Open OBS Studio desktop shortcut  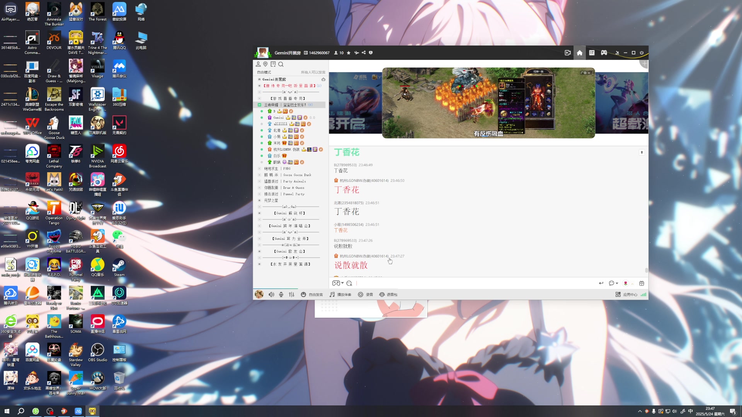click(97, 353)
